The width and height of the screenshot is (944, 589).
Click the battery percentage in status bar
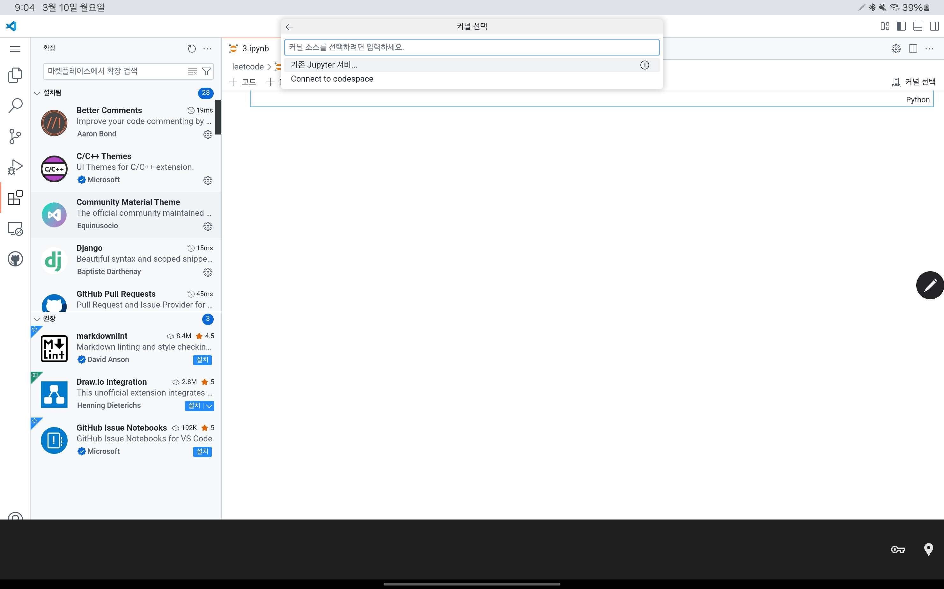click(912, 7)
